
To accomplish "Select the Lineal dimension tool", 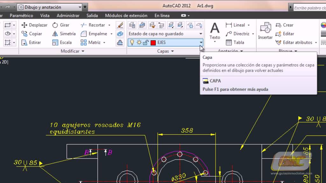I will pyautogui.click(x=235, y=25).
